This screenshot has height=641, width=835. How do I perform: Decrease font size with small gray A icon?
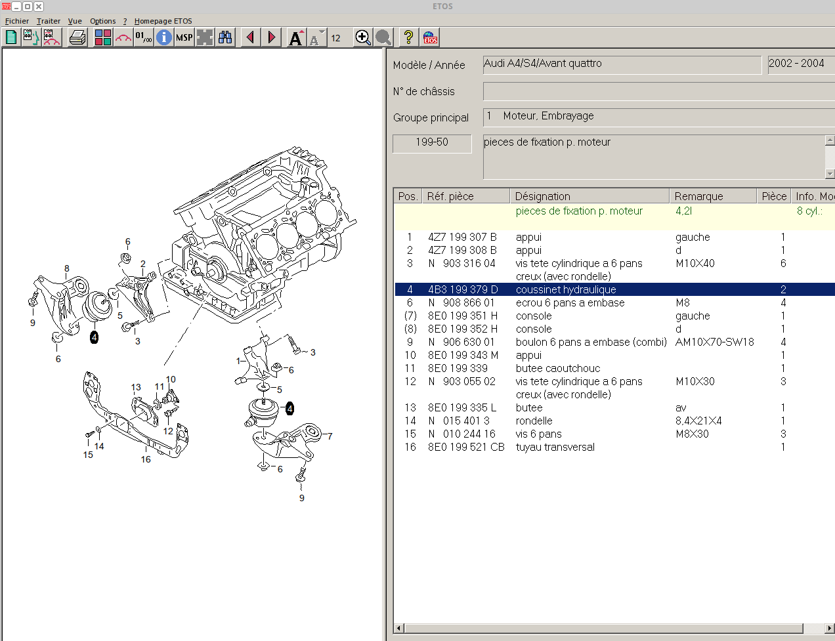[x=317, y=37]
